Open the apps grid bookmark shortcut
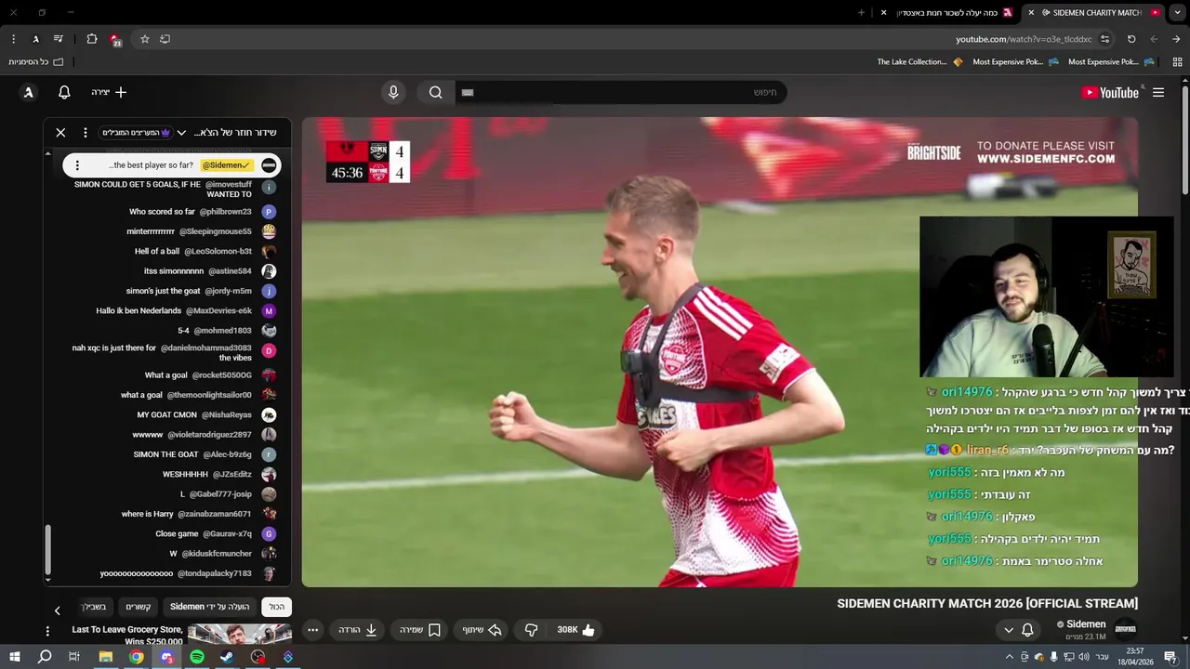The height and width of the screenshot is (669, 1190). (1177, 62)
